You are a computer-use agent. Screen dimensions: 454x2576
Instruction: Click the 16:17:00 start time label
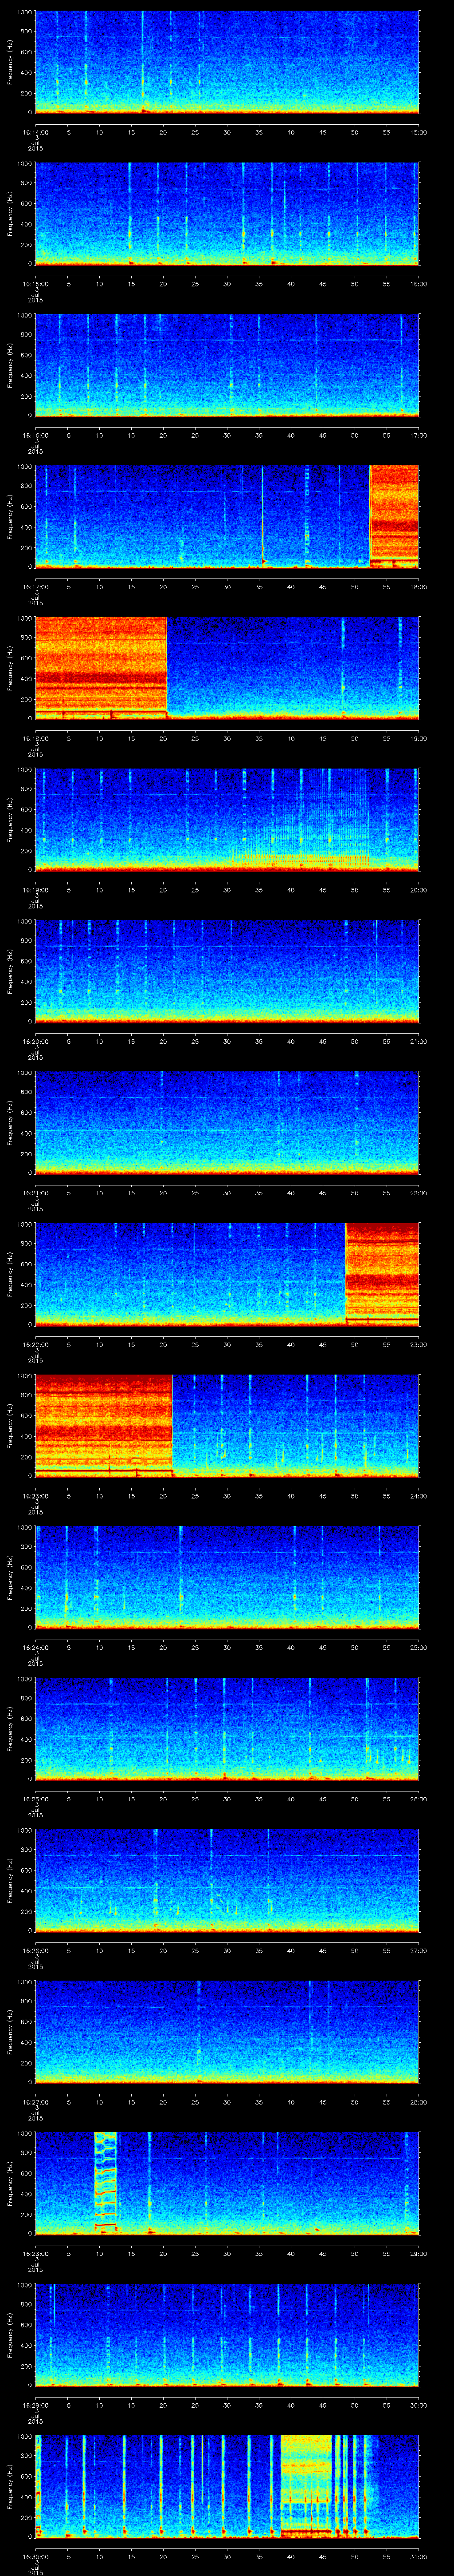[x=35, y=587]
